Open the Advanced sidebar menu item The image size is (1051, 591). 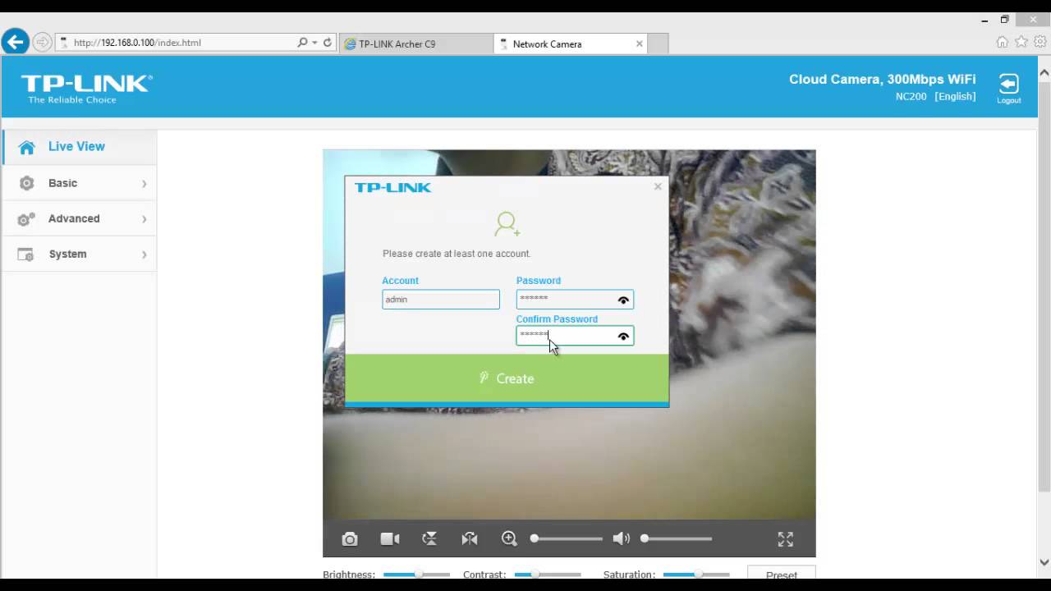coord(79,218)
